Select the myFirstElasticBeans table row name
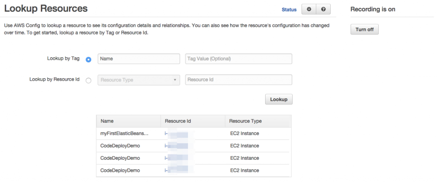 [x=124, y=133]
